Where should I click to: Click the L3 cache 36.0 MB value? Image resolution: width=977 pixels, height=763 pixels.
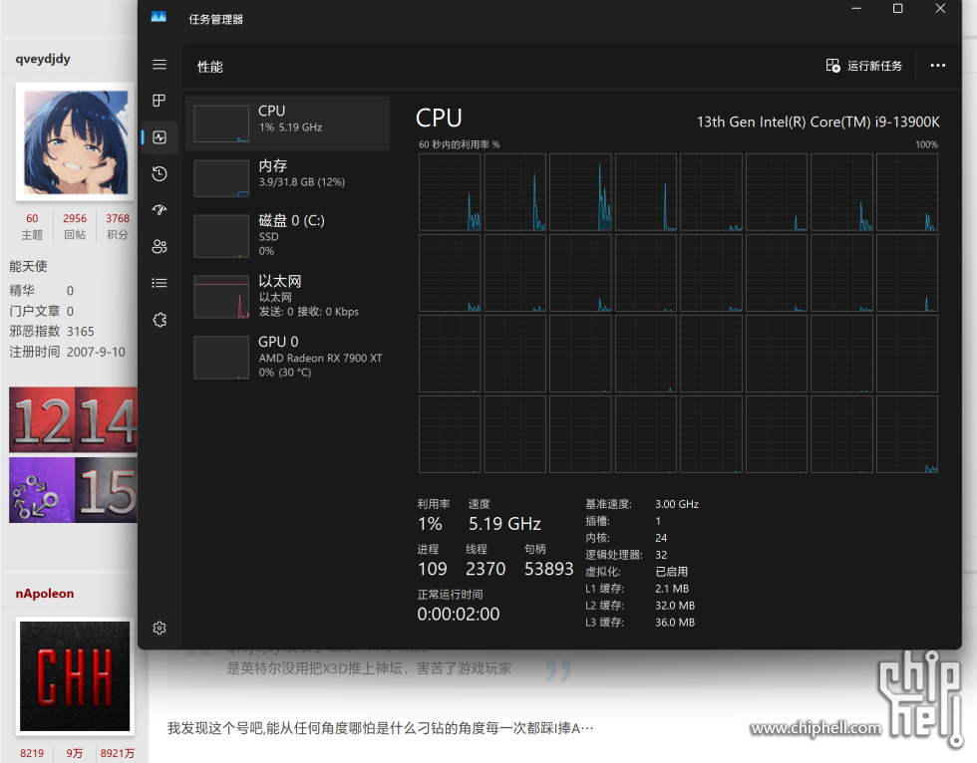tap(675, 623)
